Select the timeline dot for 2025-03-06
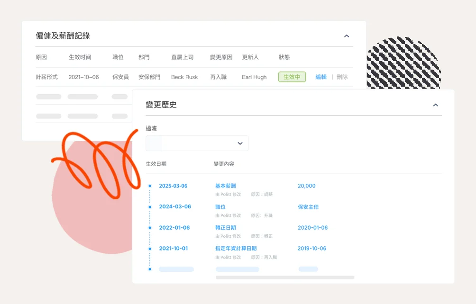The image size is (476, 304). (150, 186)
